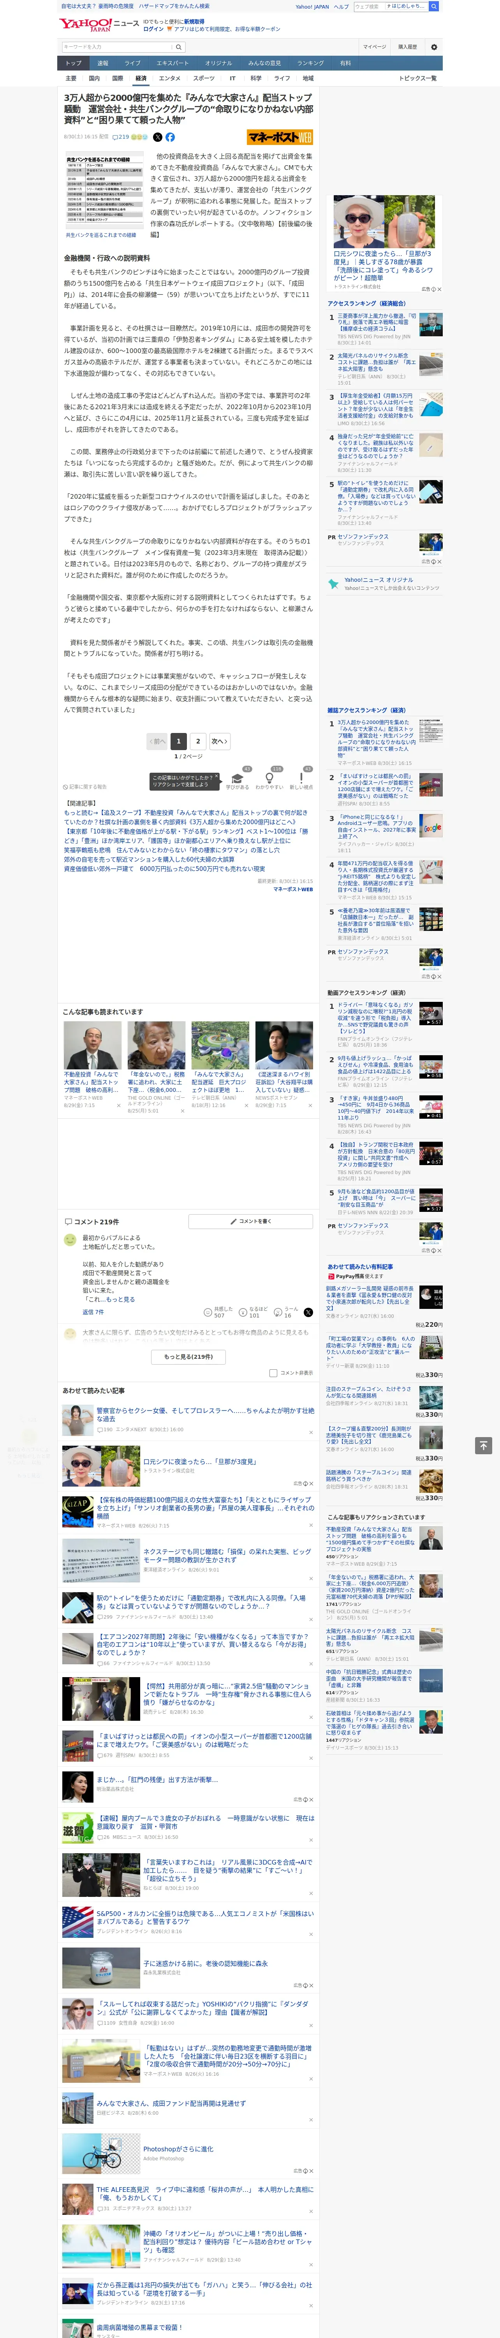Select the 新しい視点 exclamation reaction

pyautogui.click(x=301, y=780)
